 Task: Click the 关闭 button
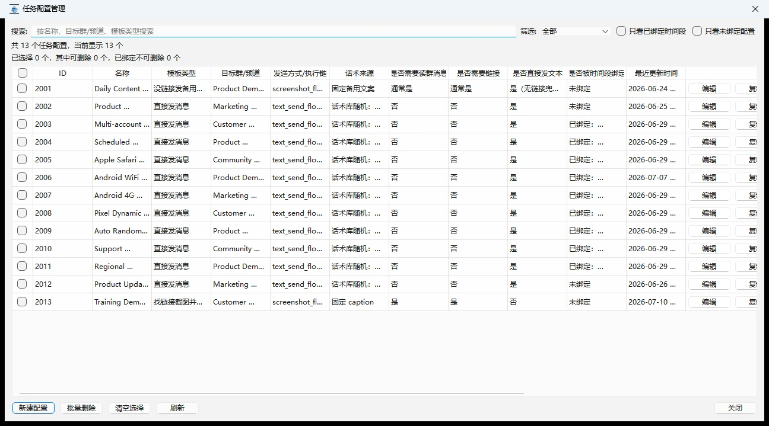(735, 408)
